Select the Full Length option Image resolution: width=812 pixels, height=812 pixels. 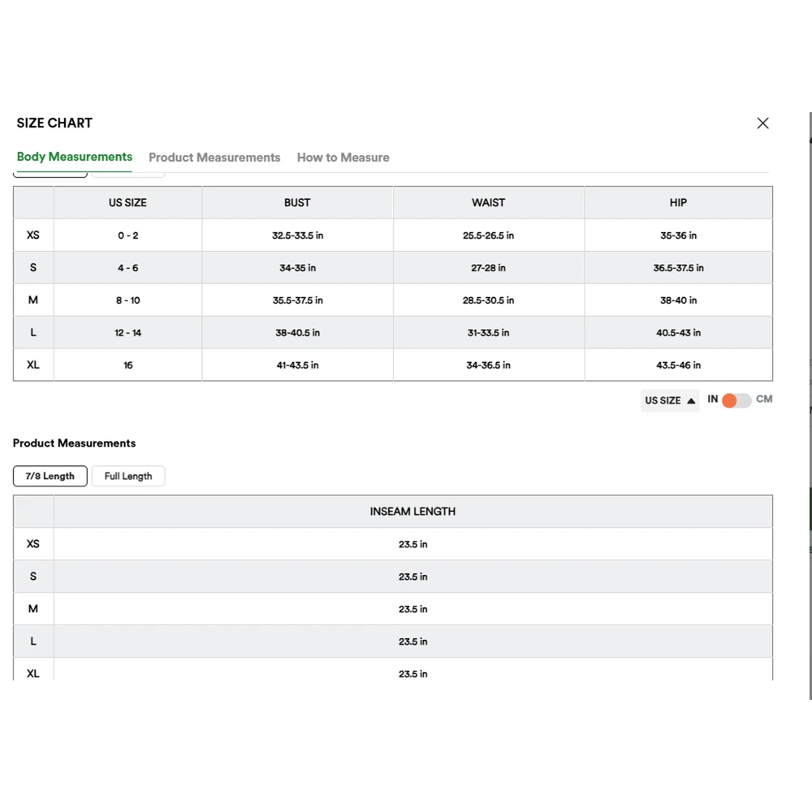tap(128, 476)
